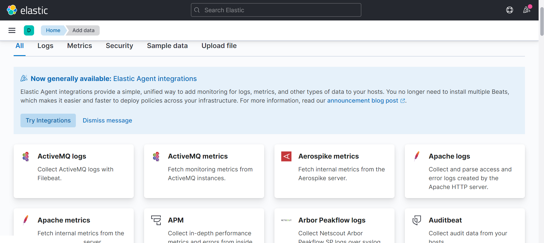
Task: Click the callout's party popper icon
Action: point(24,78)
